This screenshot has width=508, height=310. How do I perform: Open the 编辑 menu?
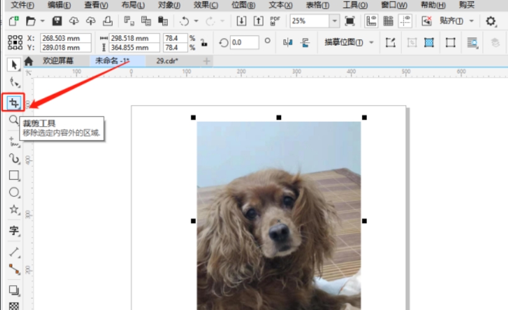point(59,5)
